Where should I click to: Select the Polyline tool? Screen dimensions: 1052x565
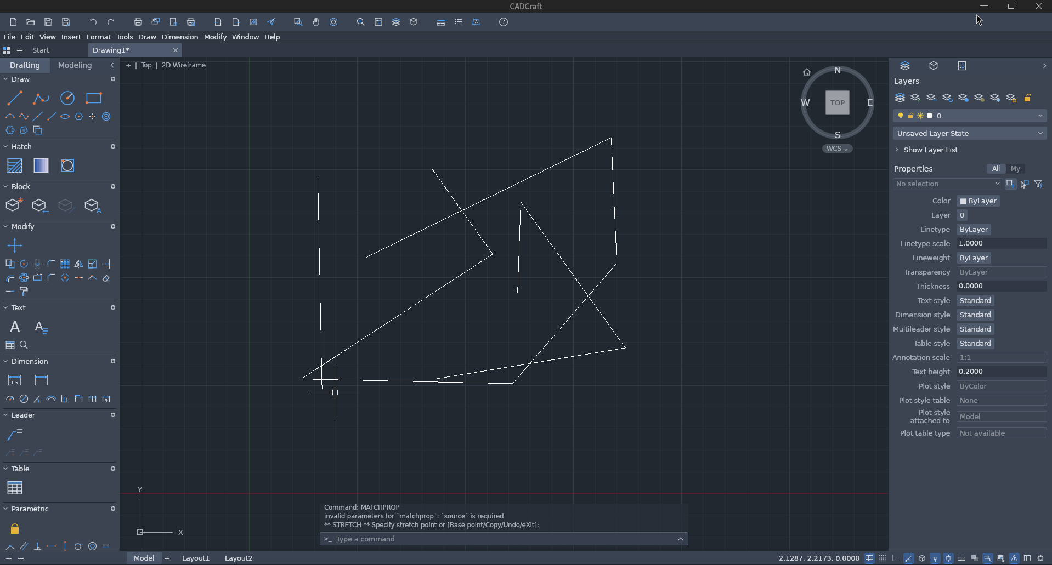[x=41, y=98]
